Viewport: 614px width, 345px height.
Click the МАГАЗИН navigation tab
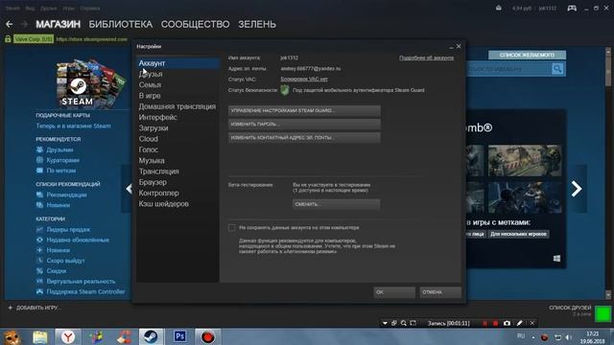[x=58, y=24]
